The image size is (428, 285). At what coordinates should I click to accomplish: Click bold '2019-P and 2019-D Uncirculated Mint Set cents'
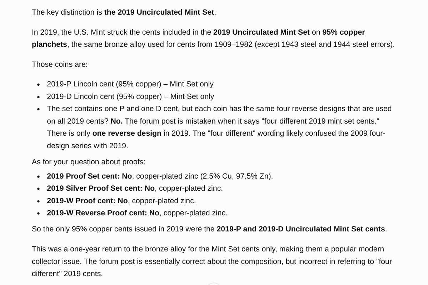[x=301, y=229]
